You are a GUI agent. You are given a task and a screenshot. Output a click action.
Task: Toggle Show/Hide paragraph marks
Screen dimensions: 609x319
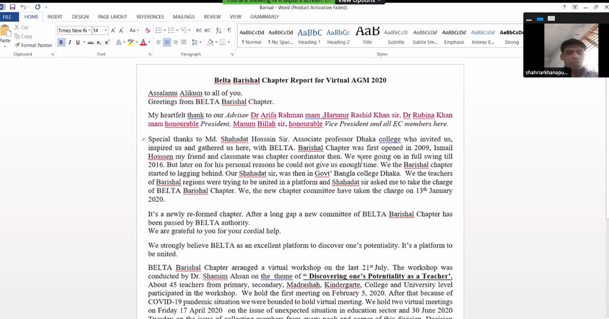pyautogui.click(x=229, y=30)
